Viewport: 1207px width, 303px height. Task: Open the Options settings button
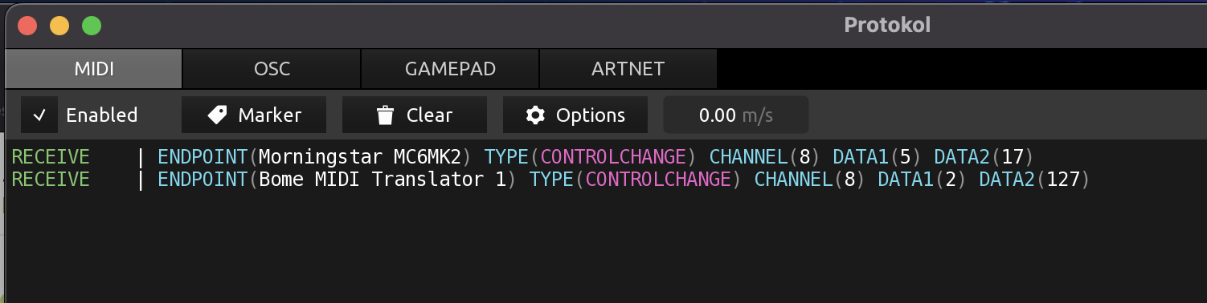coord(575,115)
